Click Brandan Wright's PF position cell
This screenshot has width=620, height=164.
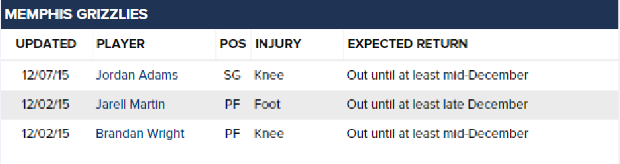tap(233, 134)
